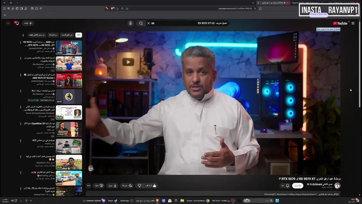Viewport: 362px width, 204px height.
Task: Share the video
Action: click(127, 186)
